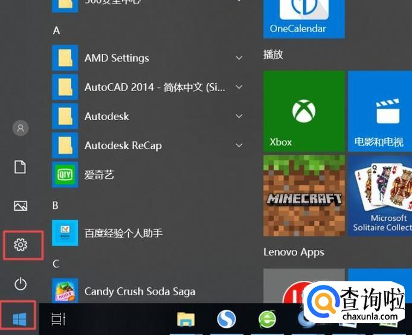This screenshot has width=412, height=335.
Task: Open the Documents icon in sidebar
Action: point(20,167)
